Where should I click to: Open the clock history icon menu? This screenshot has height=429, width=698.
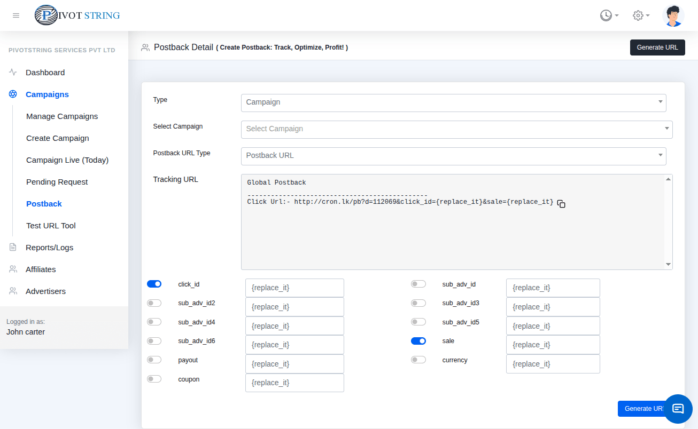pyautogui.click(x=609, y=15)
